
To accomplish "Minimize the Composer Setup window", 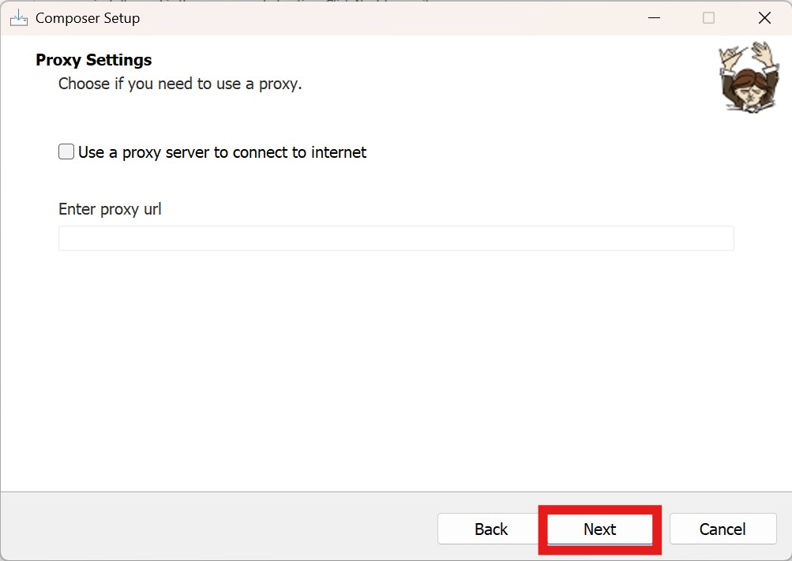I will (653, 18).
